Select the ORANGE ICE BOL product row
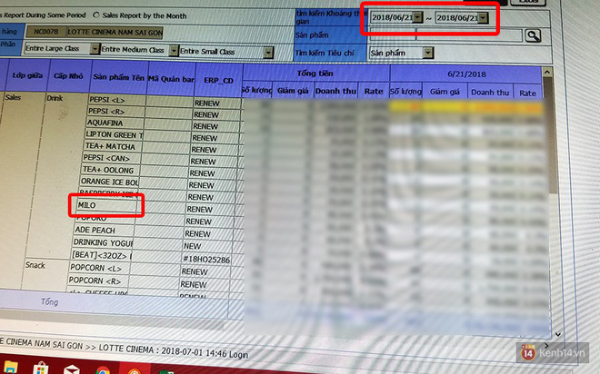 pos(109,182)
